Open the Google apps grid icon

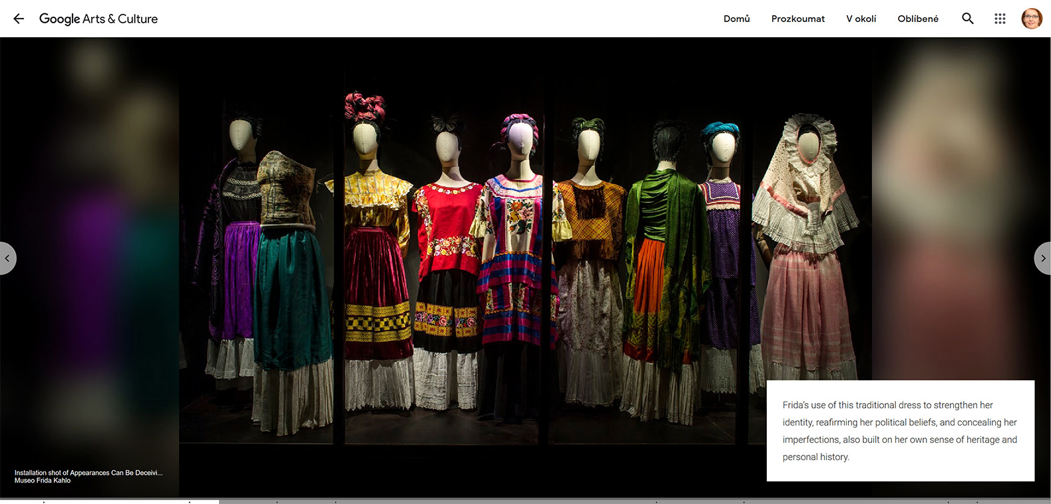[x=1000, y=19]
